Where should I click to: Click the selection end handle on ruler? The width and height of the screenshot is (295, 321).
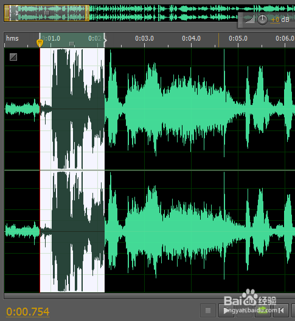click(105, 39)
